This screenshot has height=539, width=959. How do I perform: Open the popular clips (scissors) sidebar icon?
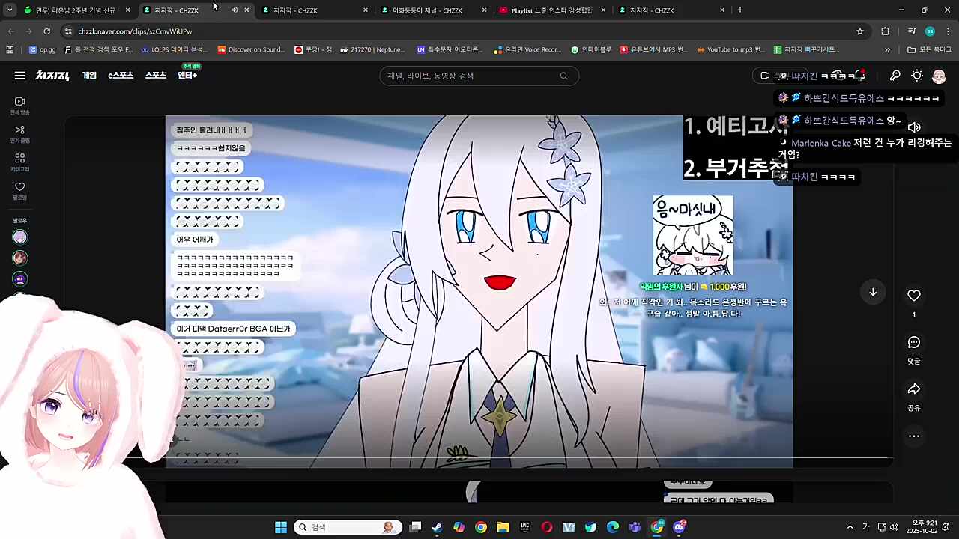[20, 130]
